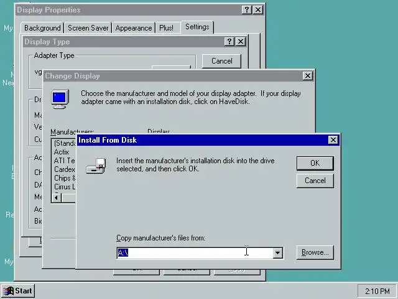Switch to the Background tab

click(x=42, y=28)
